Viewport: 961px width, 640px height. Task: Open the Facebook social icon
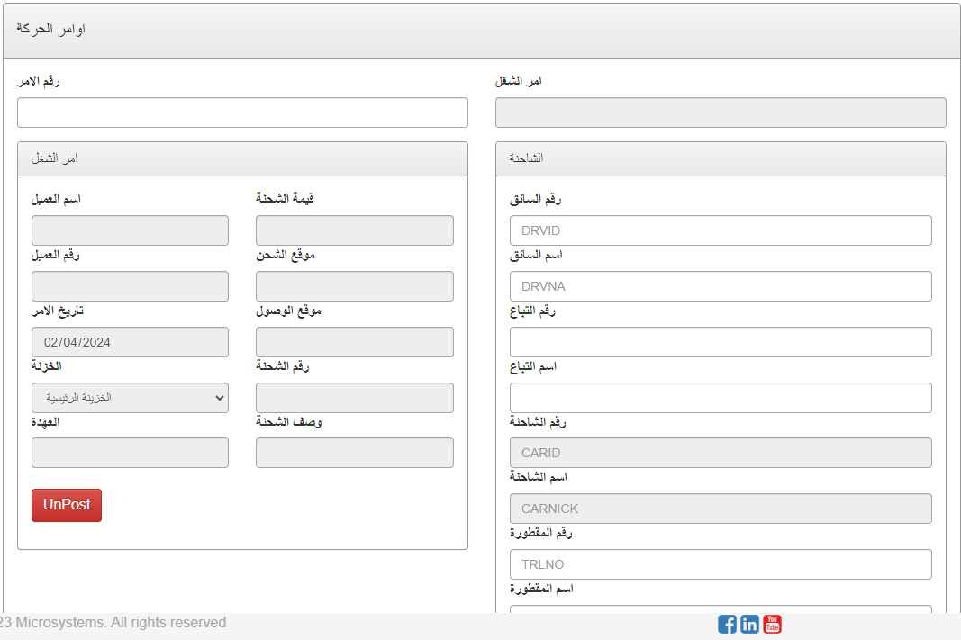pyautogui.click(x=727, y=624)
